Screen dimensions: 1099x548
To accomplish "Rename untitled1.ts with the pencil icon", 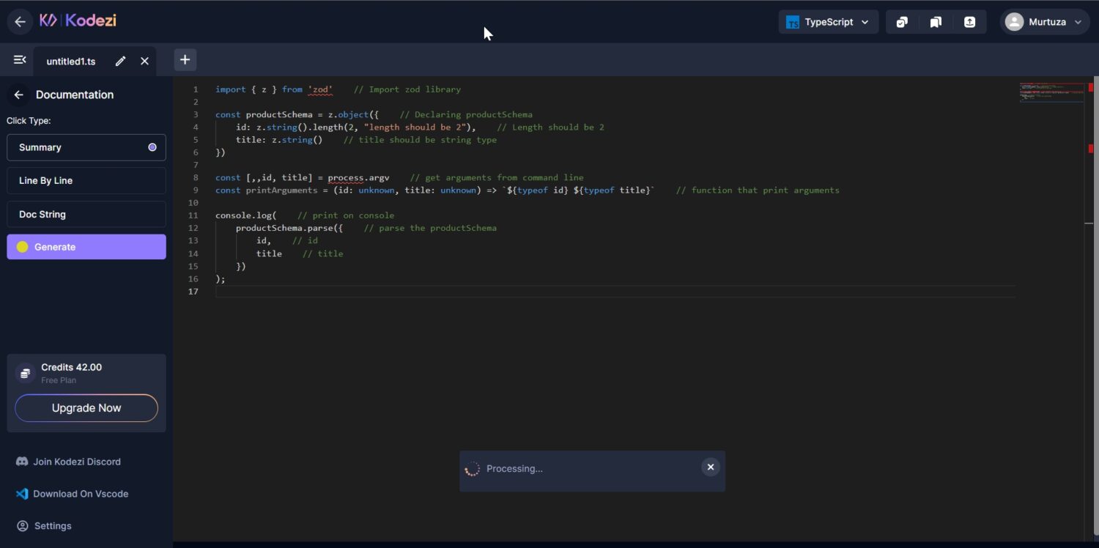I will (x=121, y=61).
